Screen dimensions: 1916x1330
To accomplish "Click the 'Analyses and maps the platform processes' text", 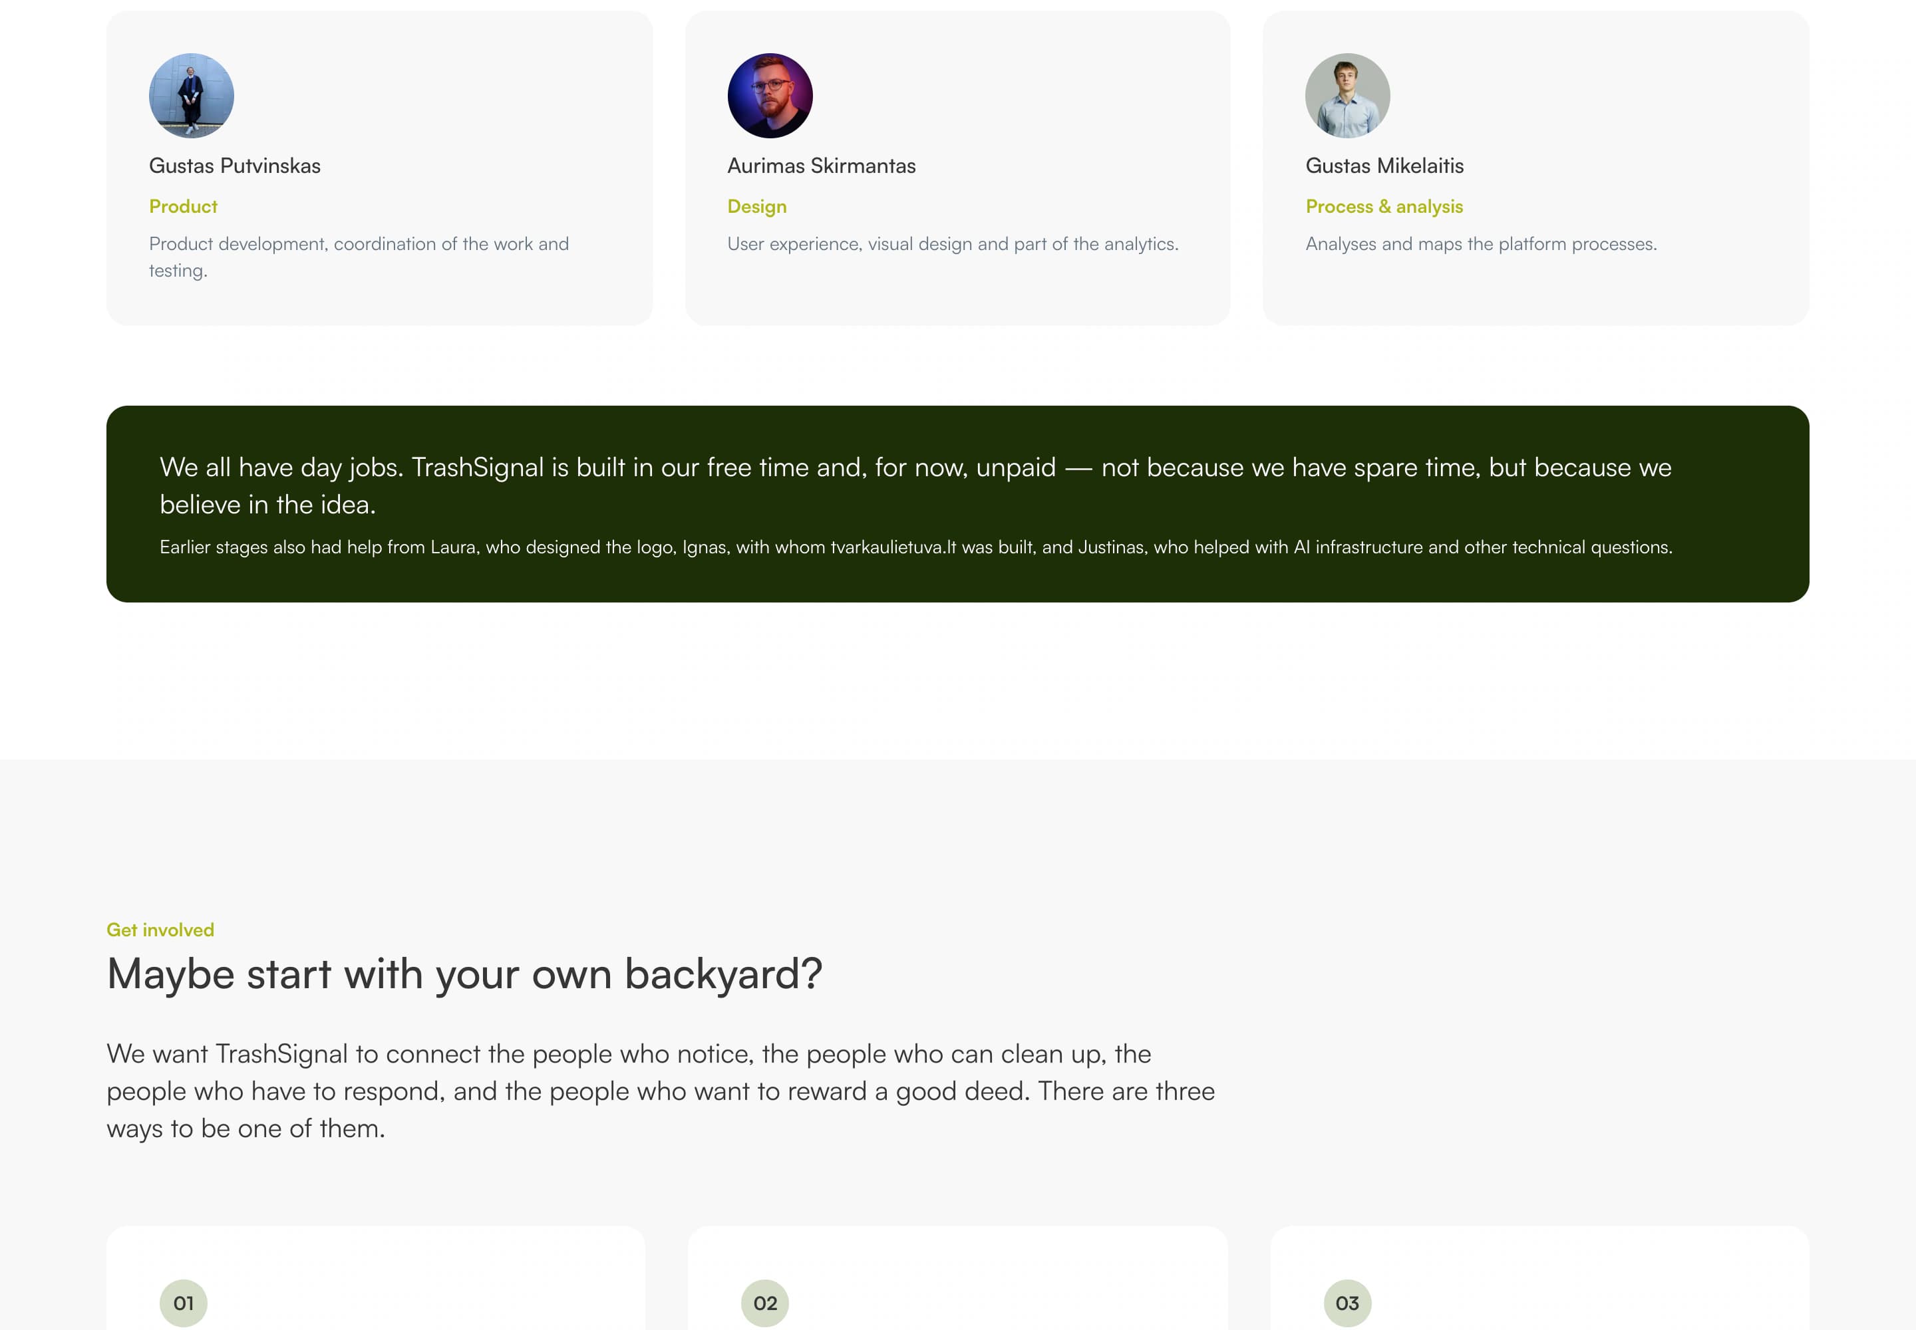I will pyautogui.click(x=1481, y=244).
